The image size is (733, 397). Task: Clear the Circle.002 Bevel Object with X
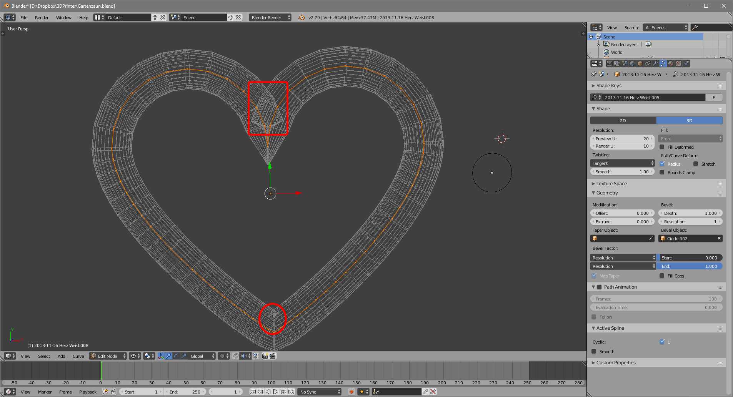click(x=718, y=238)
